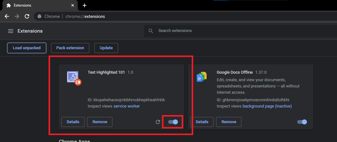Viewport: 337px width, 142px height.
Task: Click the Update button
Action: (x=106, y=48)
